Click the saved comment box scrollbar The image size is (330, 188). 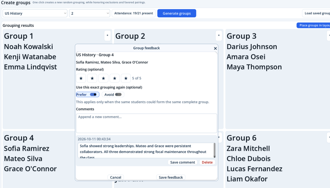214,150
